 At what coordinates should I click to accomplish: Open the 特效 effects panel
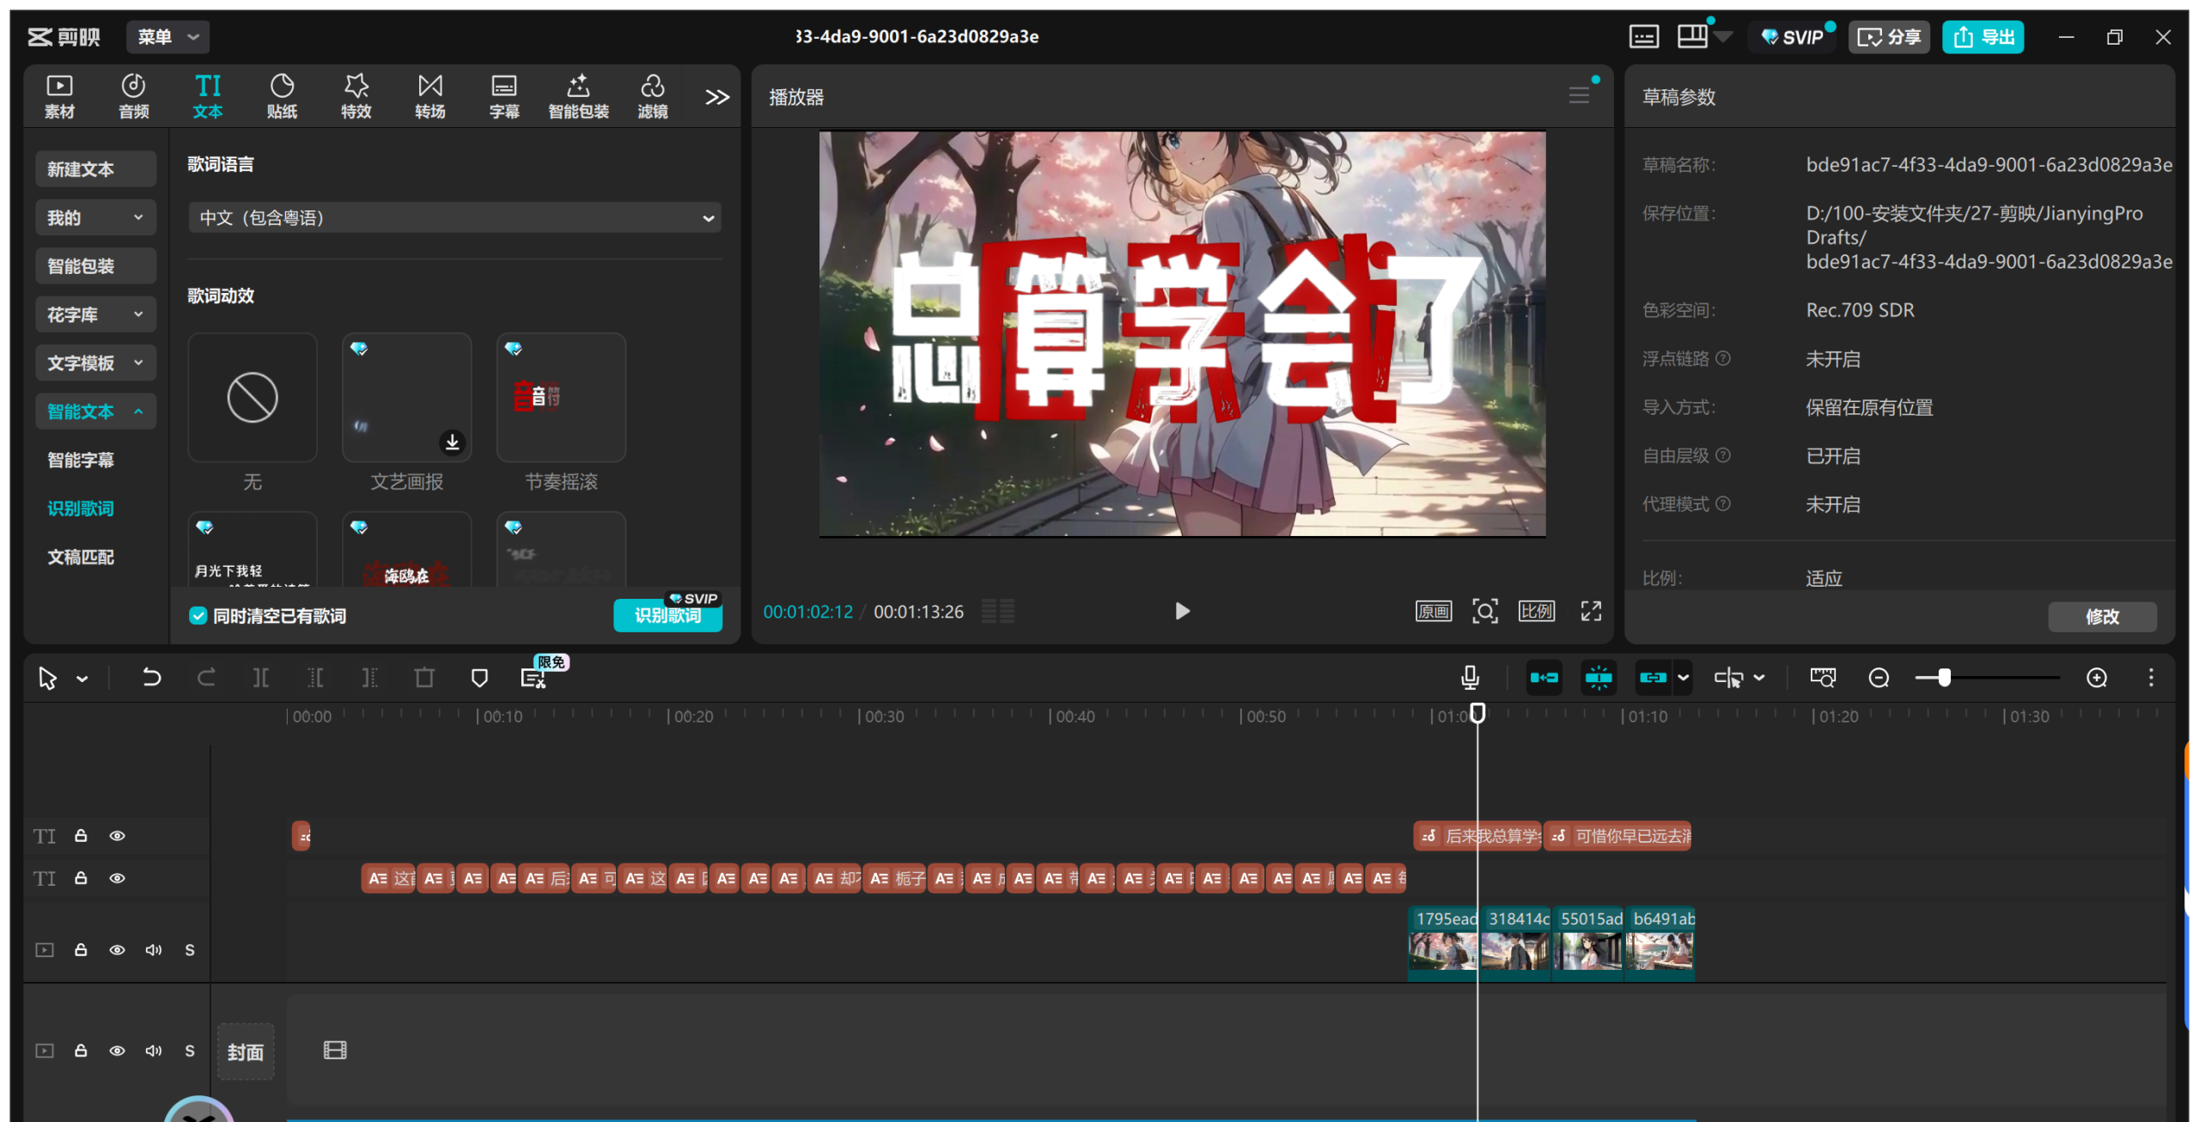pyautogui.click(x=356, y=95)
